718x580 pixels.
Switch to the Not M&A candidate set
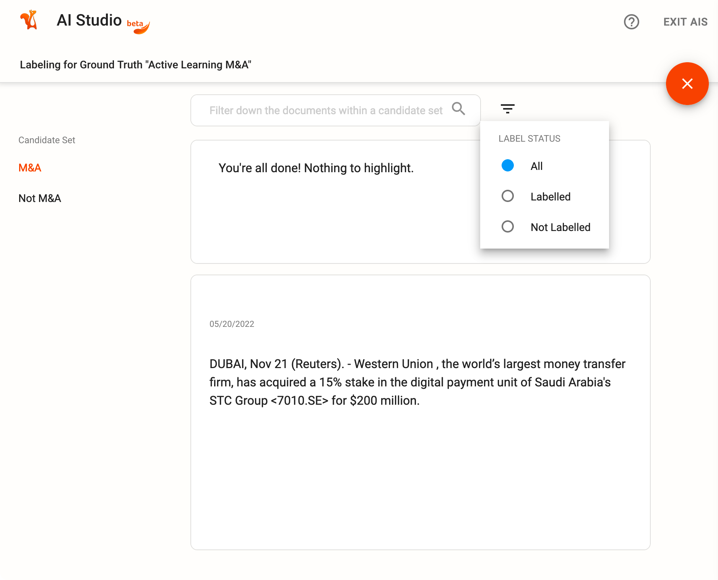tap(39, 198)
